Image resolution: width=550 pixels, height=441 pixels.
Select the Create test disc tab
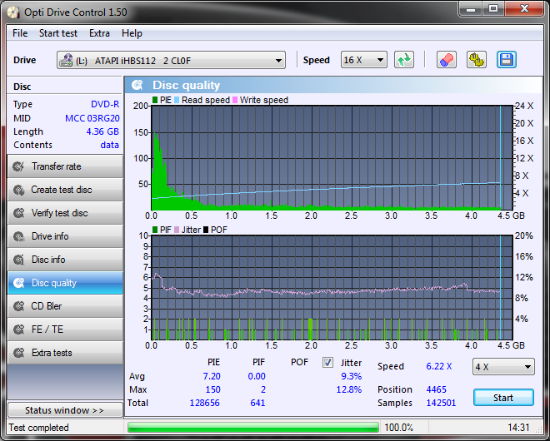point(65,190)
